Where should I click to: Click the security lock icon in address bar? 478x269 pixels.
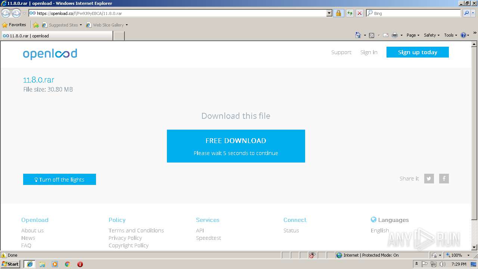338,13
